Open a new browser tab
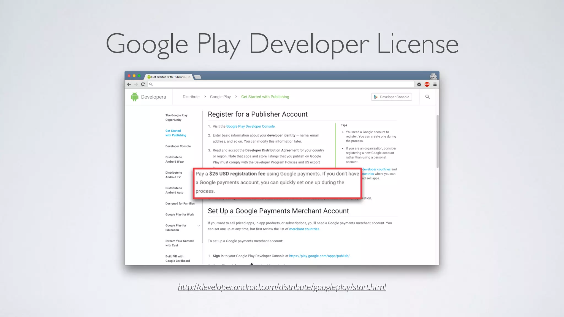 click(197, 77)
